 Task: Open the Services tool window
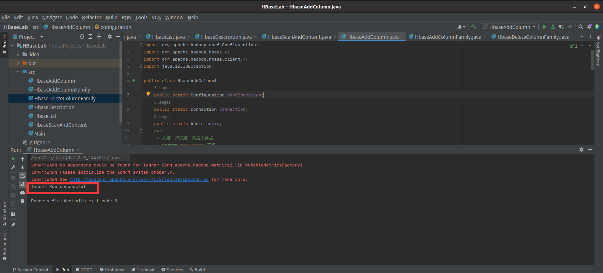click(172, 269)
